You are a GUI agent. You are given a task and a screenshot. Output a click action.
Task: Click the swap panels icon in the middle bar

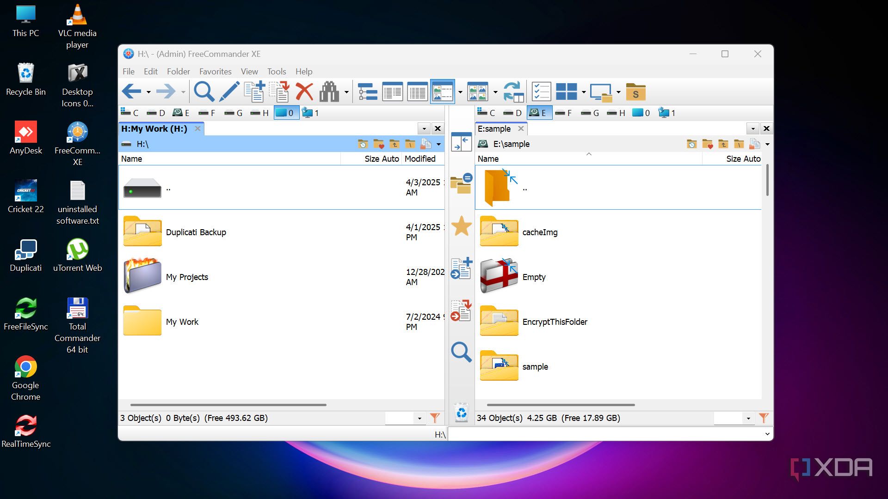461,142
